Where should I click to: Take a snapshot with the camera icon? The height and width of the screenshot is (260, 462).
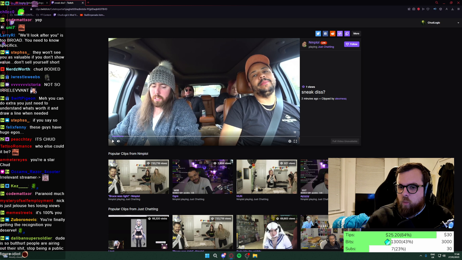click(414, 9)
